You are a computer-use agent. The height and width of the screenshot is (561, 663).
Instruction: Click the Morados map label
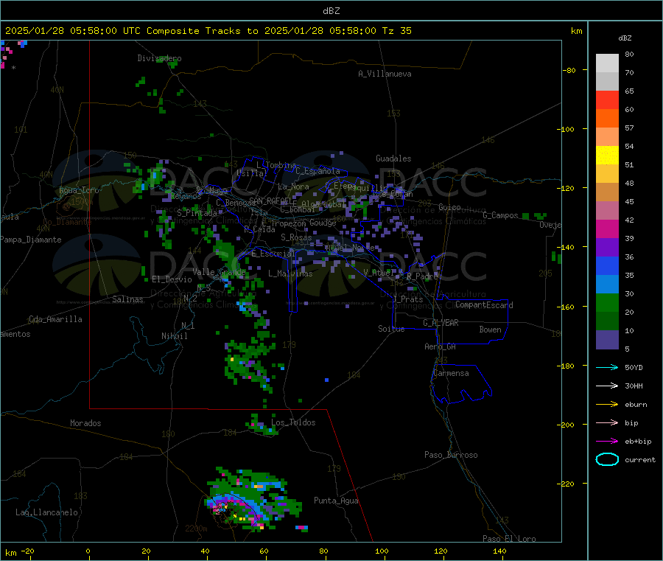85,423
